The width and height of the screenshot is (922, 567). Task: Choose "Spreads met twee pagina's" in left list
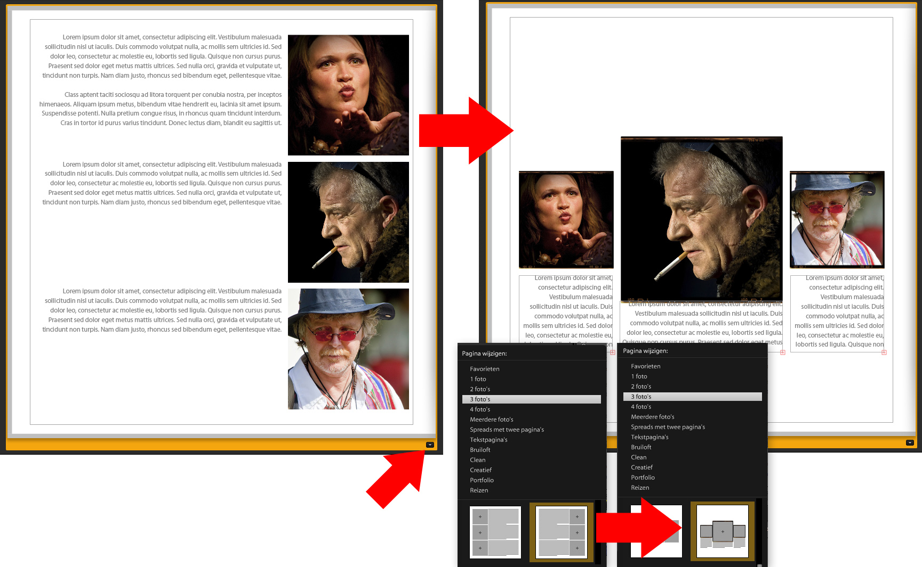coord(507,430)
